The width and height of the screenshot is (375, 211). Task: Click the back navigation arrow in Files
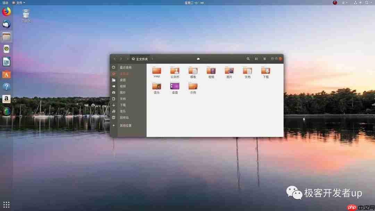tap(115, 59)
